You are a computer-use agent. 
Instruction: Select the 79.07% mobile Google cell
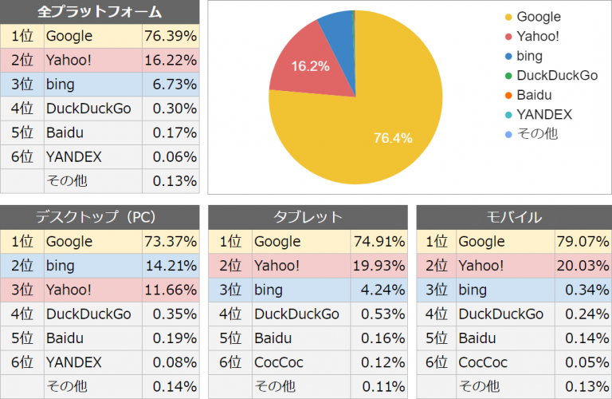[584, 241]
